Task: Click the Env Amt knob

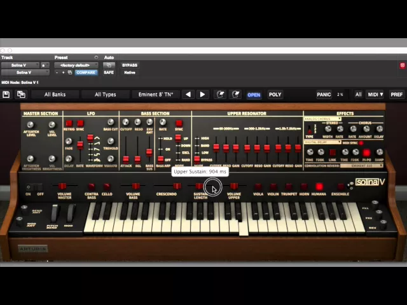Action: point(149,122)
